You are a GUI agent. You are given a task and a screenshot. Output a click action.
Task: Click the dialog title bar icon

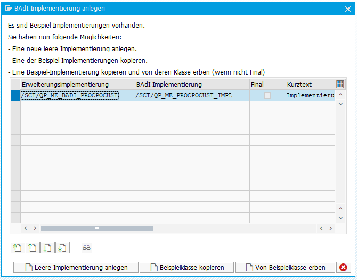[x=7, y=9]
